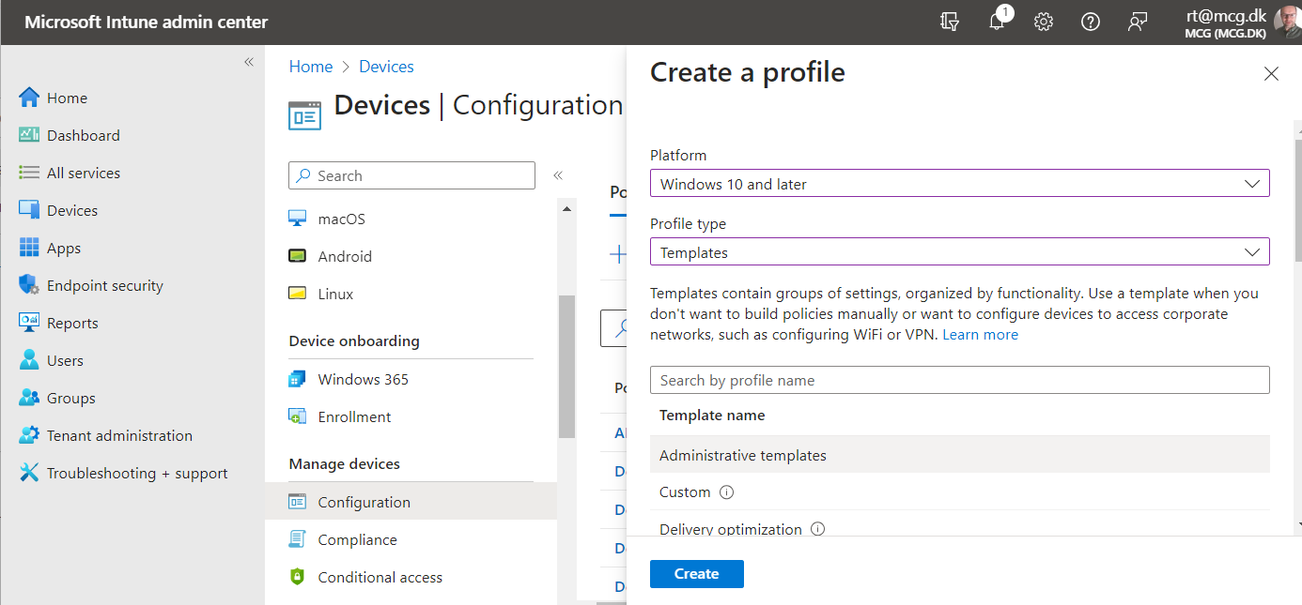Open the settings gear icon
Viewport: 1302px width, 605px height.
click(x=1044, y=22)
